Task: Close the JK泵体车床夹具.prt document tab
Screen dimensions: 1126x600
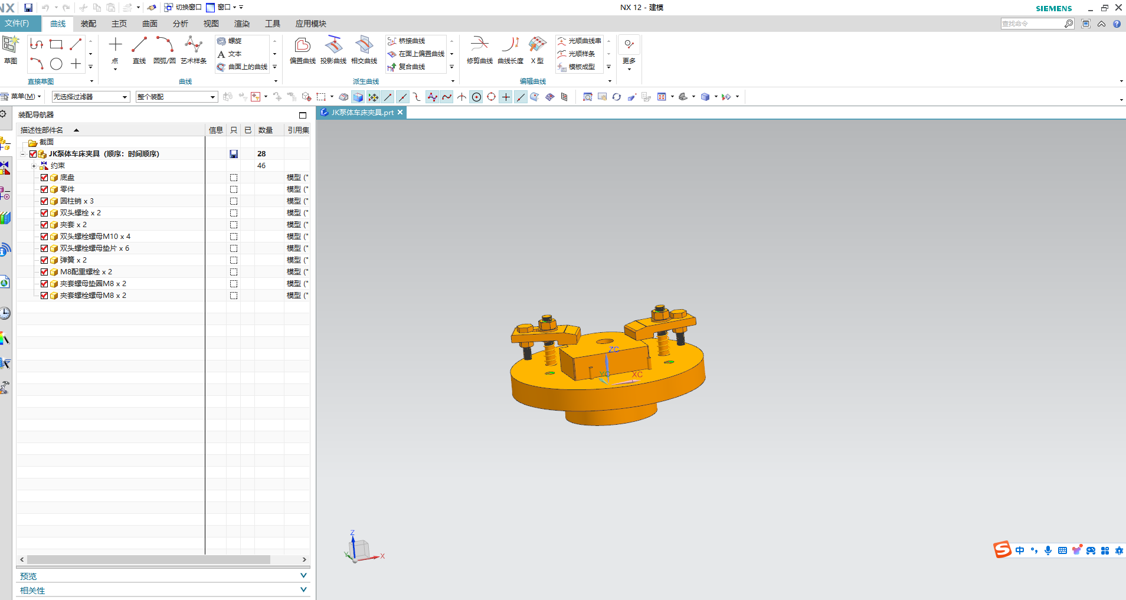Action: coord(400,112)
